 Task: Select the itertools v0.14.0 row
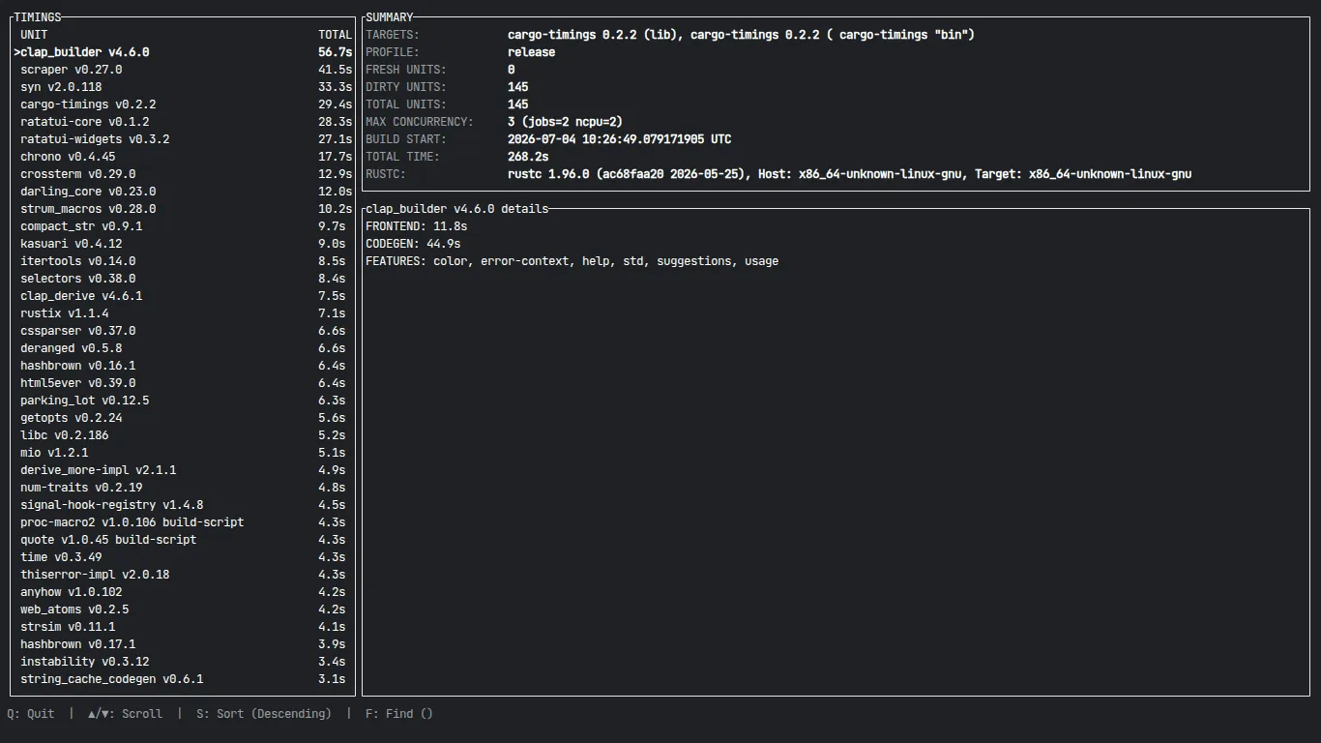[183, 261]
